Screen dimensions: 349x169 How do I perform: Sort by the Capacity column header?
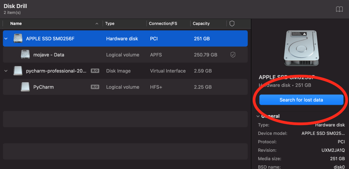(x=201, y=24)
